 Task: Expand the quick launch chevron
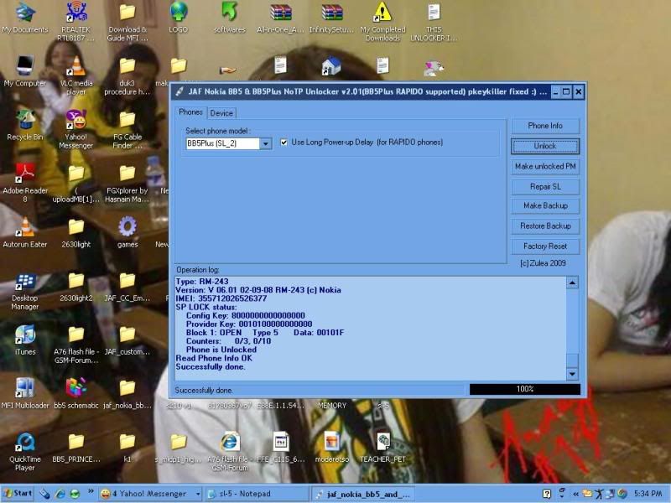[91, 491]
